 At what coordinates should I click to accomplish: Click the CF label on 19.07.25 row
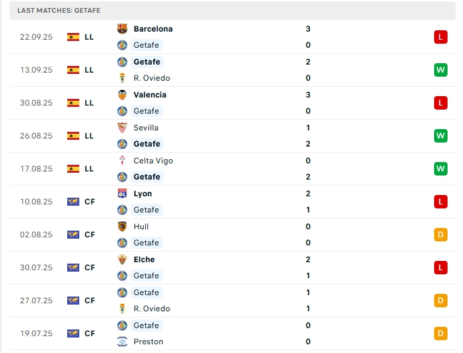[x=89, y=334]
